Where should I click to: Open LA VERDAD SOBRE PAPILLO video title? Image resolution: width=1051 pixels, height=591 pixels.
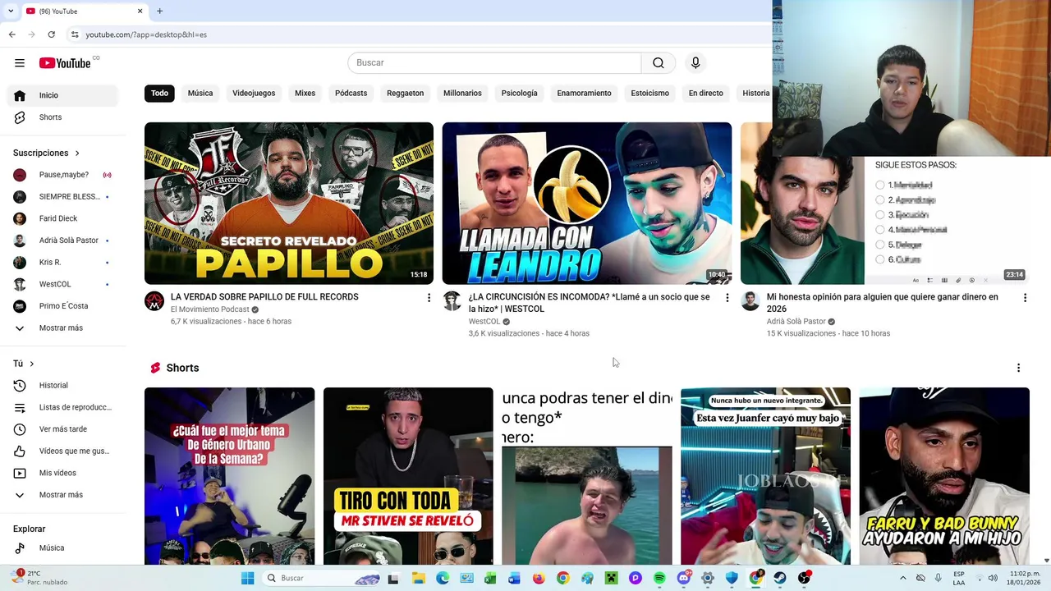264,297
